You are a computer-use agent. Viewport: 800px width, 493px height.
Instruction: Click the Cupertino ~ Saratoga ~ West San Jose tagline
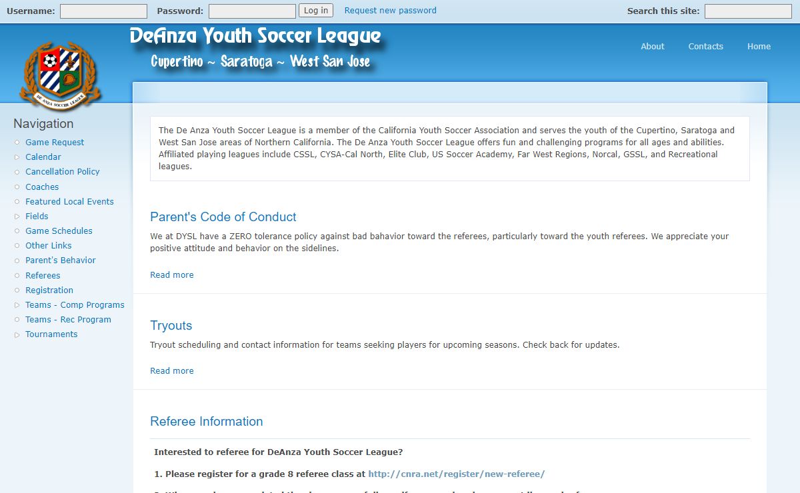click(261, 62)
